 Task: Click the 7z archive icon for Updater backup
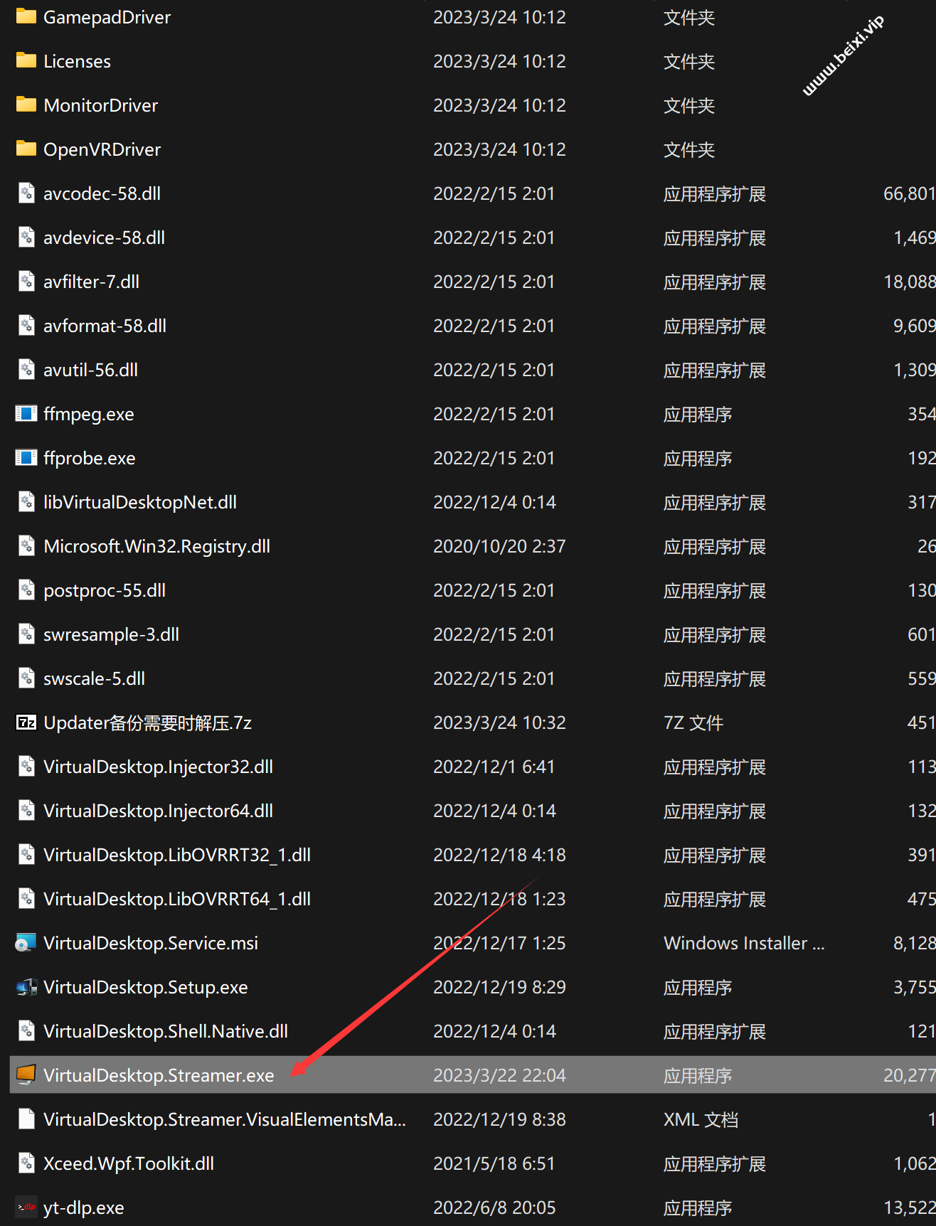point(26,723)
